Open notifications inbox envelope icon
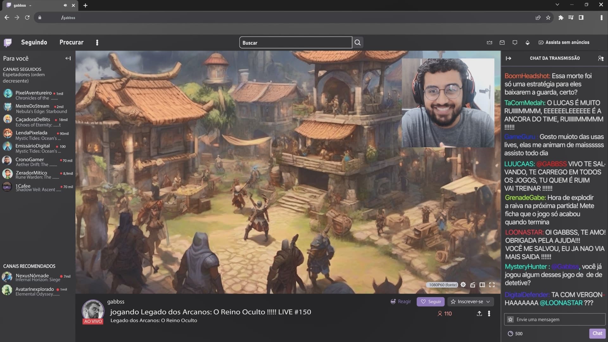 (502, 42)
